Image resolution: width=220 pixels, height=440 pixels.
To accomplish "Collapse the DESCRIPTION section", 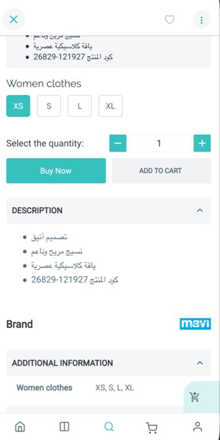I will click(x=109, y=210).
